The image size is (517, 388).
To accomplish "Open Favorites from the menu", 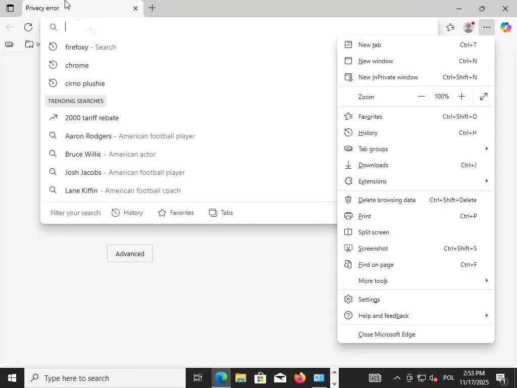I will click(416, 117).
